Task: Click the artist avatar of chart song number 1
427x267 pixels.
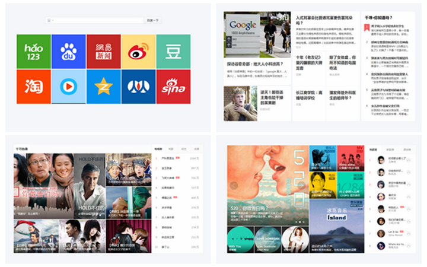Action: coord(381,160)
